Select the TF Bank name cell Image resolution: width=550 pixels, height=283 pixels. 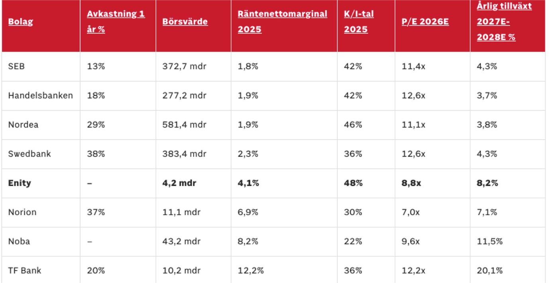click(x=24, y=270)
